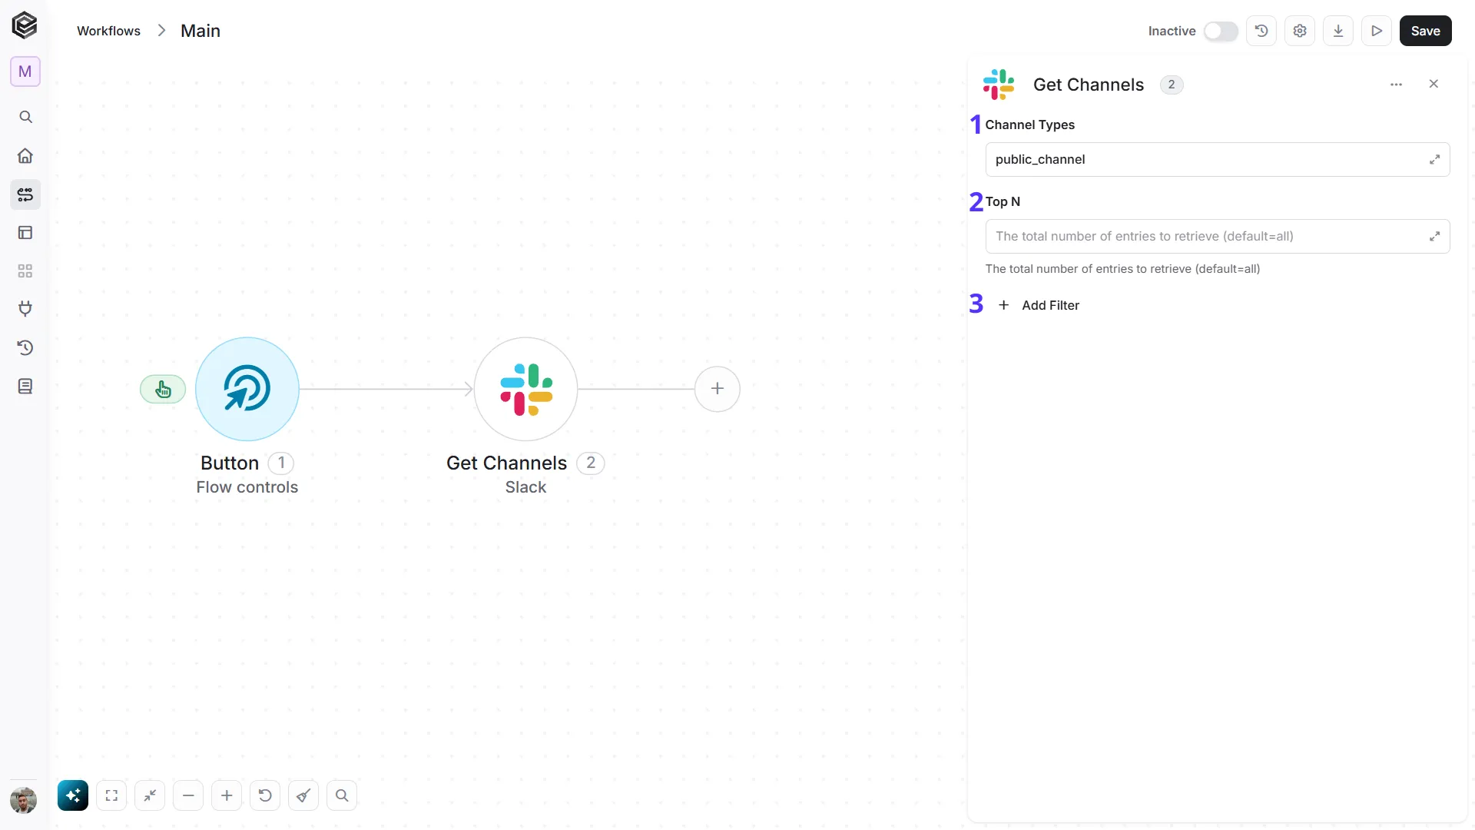Toggle the Inactive workflow switch
Image resolution: width=1475 pixels, height=830 pixels.
[1221, 31]
